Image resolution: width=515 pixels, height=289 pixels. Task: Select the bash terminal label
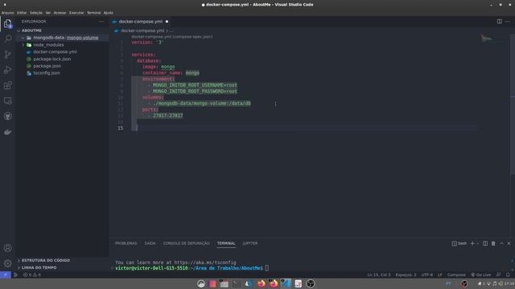pos(459,243)
